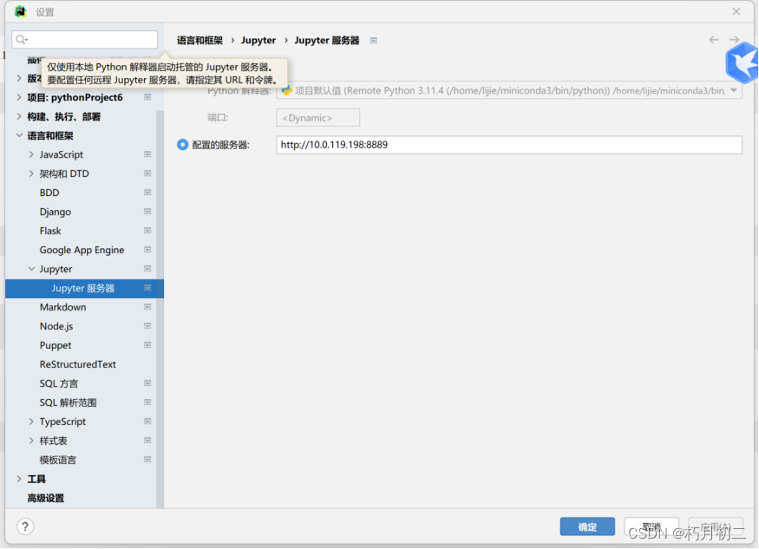This screenshot has height=549, width=759.
Task: Click the project-level icon beside SQL 方言
Action: pyautogui.click(x=147, y=383)
